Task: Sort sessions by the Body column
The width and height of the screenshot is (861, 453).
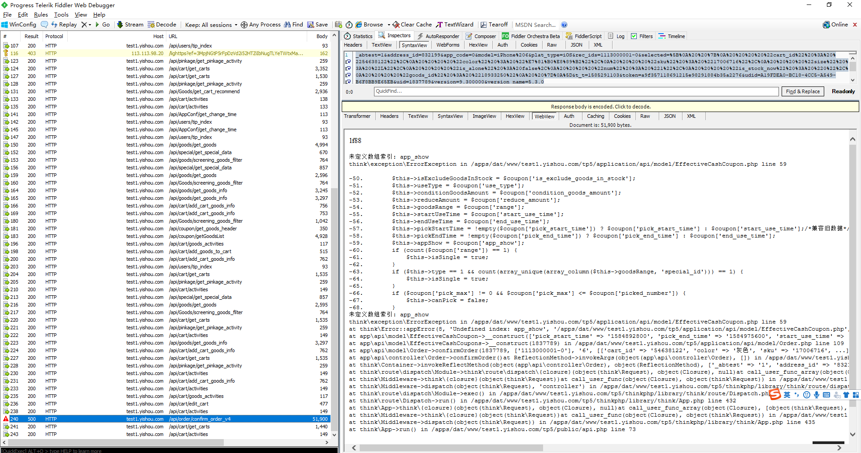Action: 322,36
